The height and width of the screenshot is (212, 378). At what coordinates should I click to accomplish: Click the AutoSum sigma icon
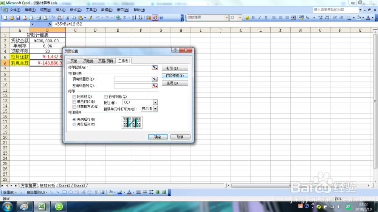click(125, 18)
